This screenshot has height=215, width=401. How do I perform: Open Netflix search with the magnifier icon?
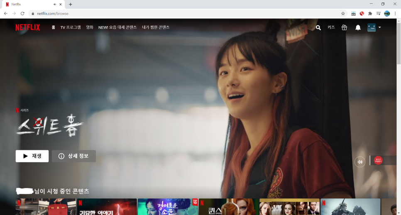point(318,28)
